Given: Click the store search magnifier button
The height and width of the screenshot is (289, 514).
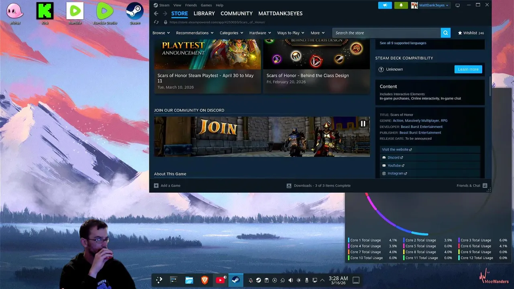Looking at the screenshot, I should pos(445,33).
